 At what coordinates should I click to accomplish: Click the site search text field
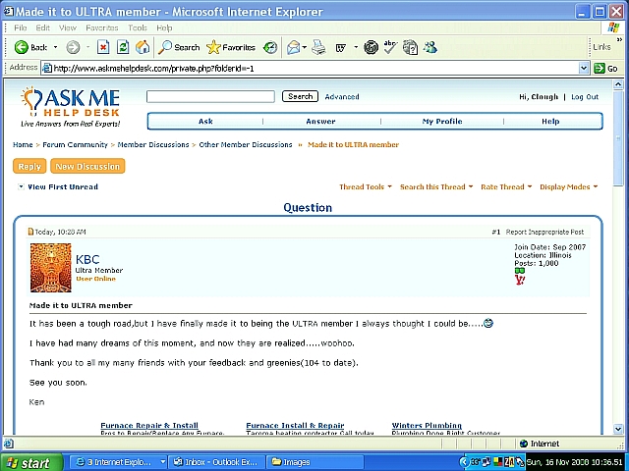tap(210, 97)
